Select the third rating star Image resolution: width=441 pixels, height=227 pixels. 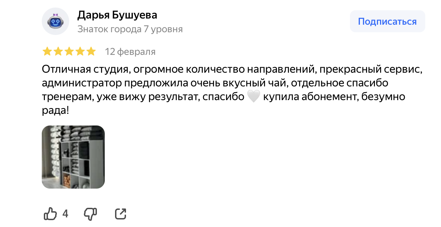point(69,52)
